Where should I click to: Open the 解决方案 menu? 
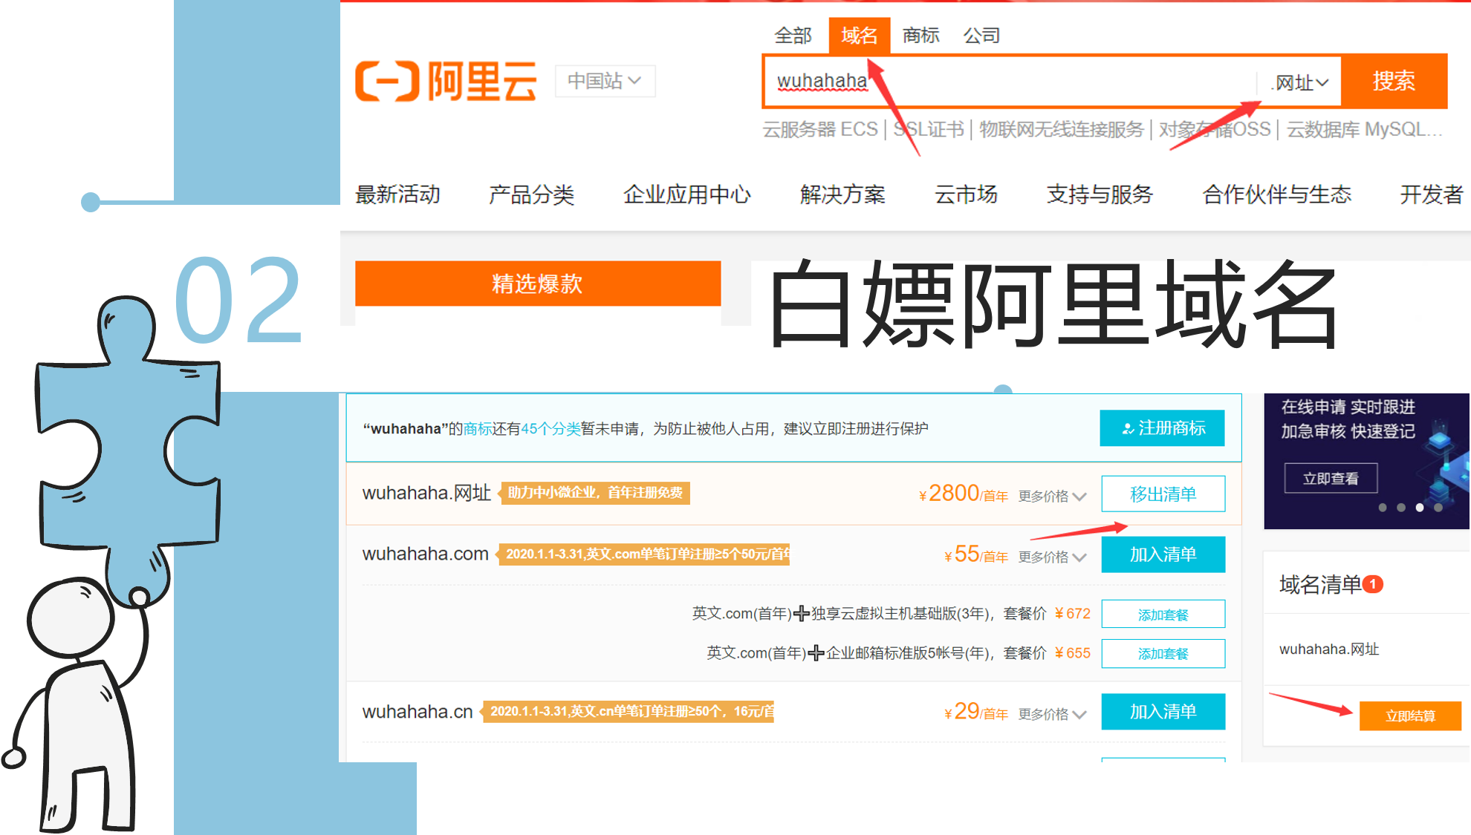pyautogui.click(x=842, y=194)
